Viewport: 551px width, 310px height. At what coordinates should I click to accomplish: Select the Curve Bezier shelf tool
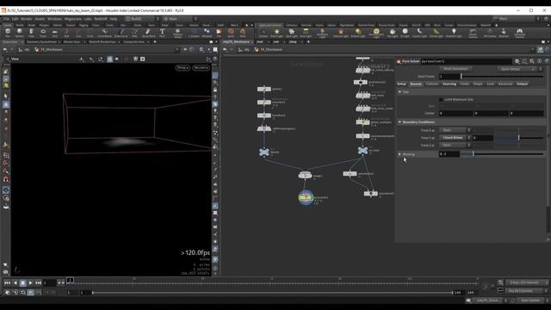(104, 33)
